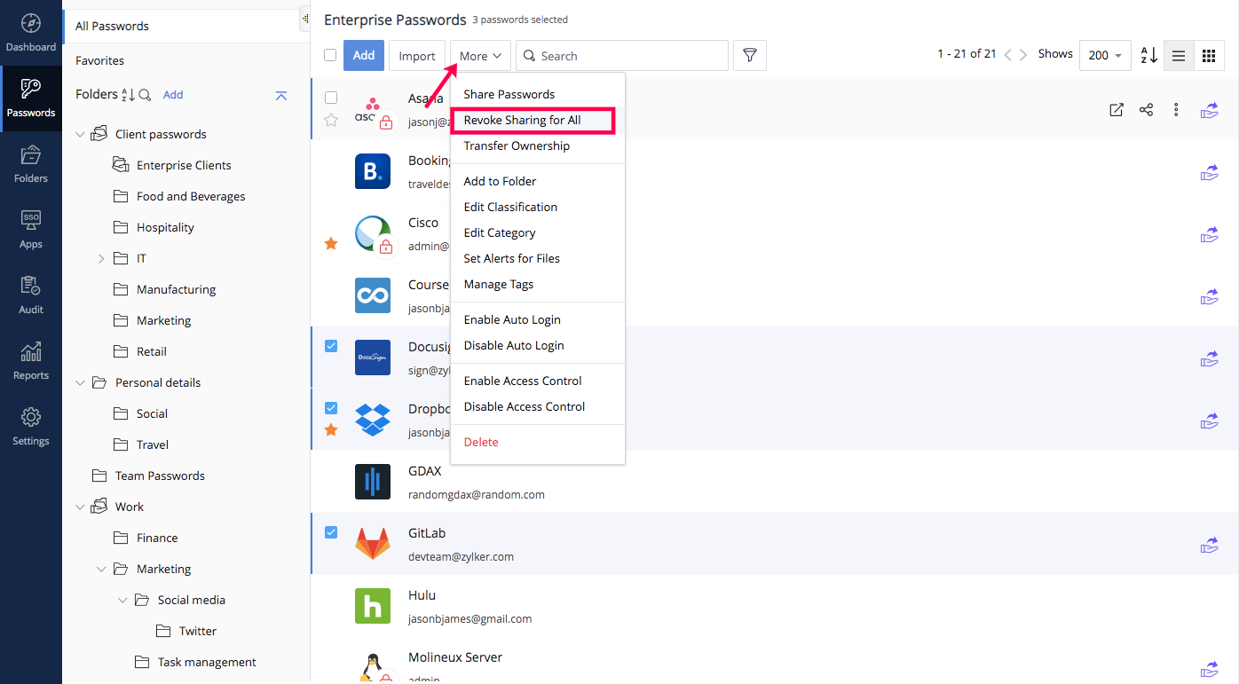Collapse the Work folder
Viewport: 1239px width, 684px height.
point(81,507)
